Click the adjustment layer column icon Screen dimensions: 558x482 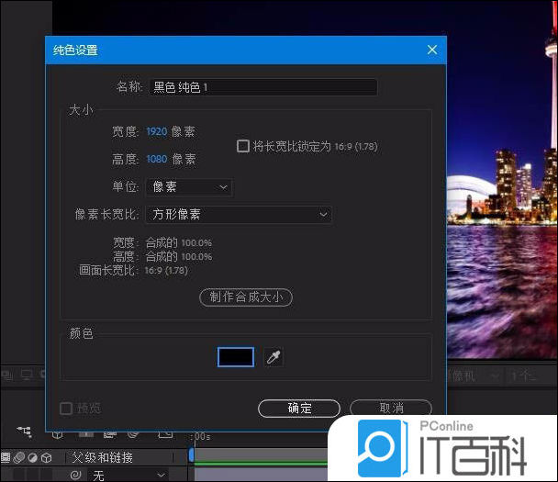(x=32, y=457)
